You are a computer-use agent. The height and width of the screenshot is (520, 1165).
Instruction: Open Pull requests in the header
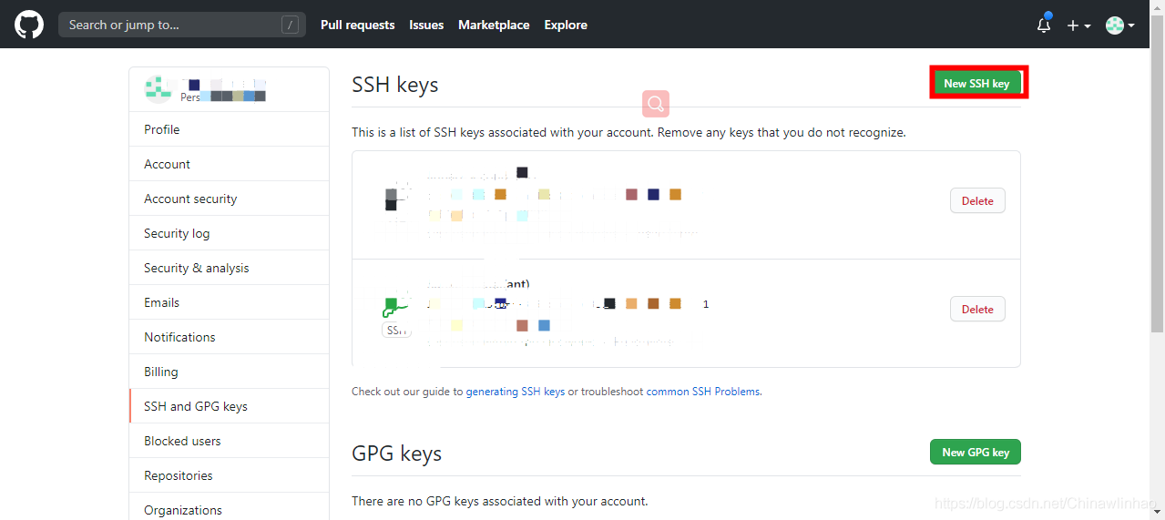coord(357,25)
